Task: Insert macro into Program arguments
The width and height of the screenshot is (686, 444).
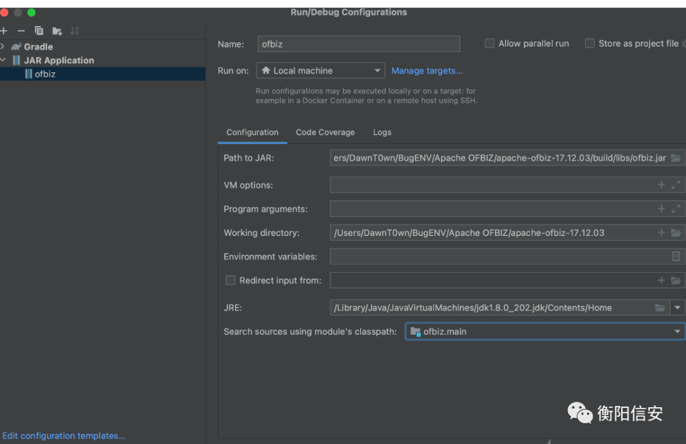Action: click(x=661, y=209)
